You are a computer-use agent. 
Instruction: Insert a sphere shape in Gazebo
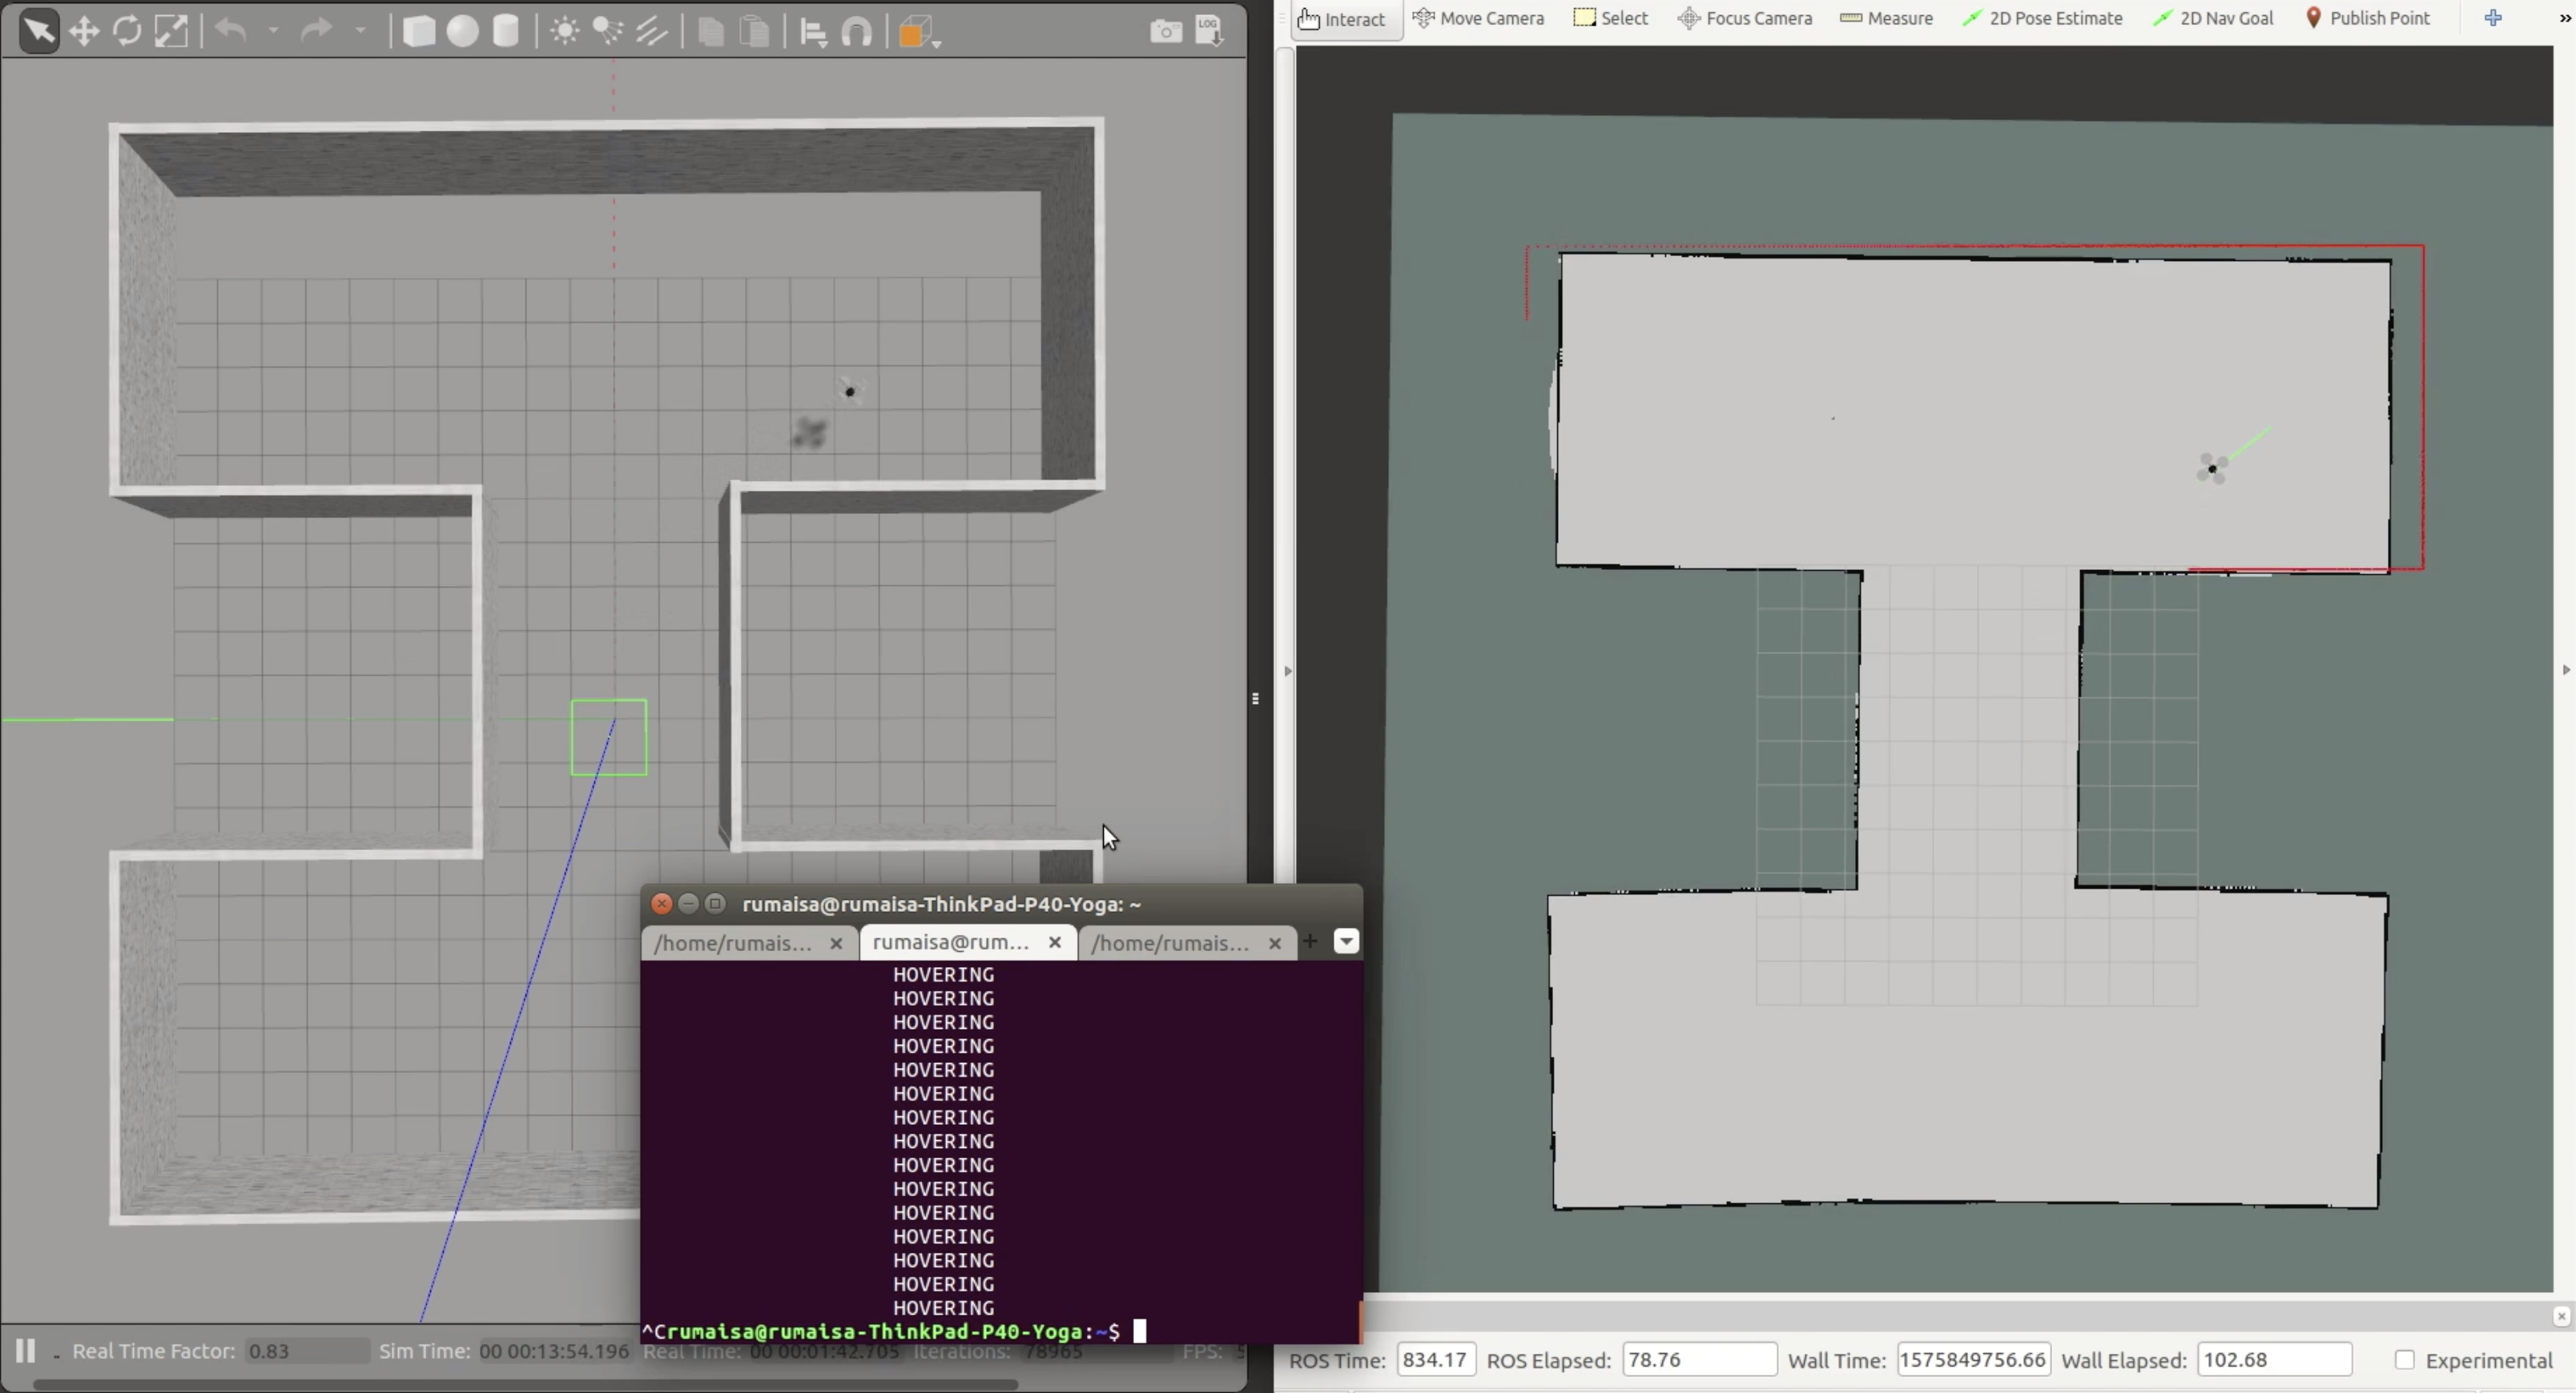(462, 32)
